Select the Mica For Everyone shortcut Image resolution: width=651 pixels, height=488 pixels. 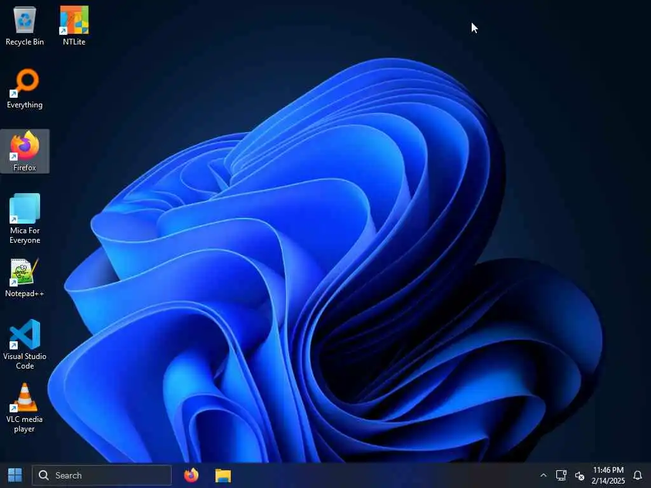point(25,219)
